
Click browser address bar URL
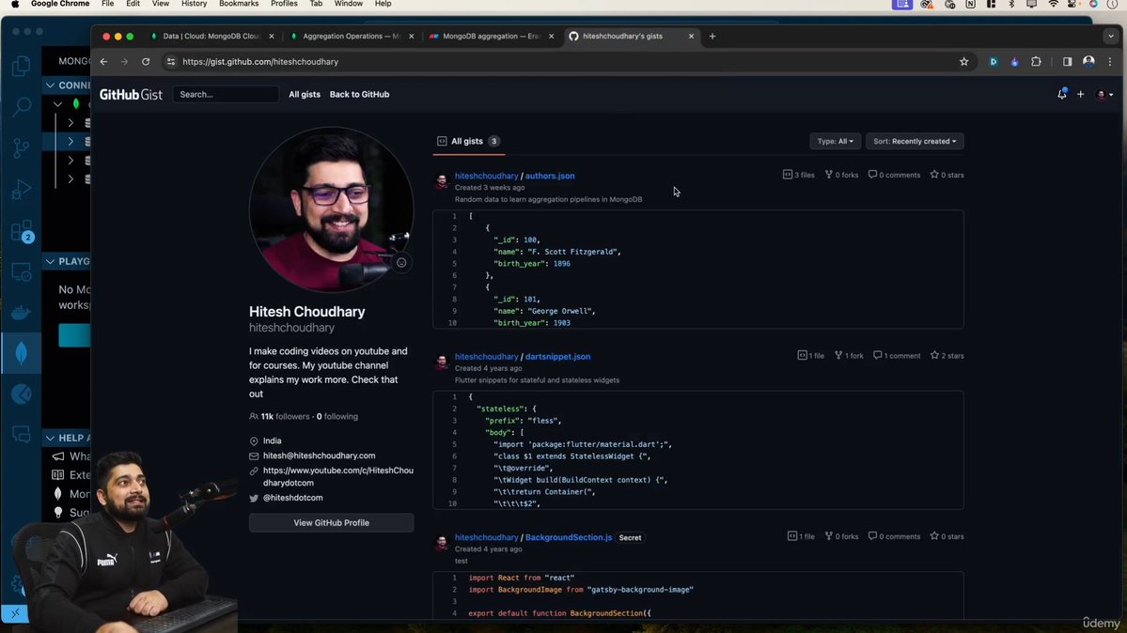[260, 62]
